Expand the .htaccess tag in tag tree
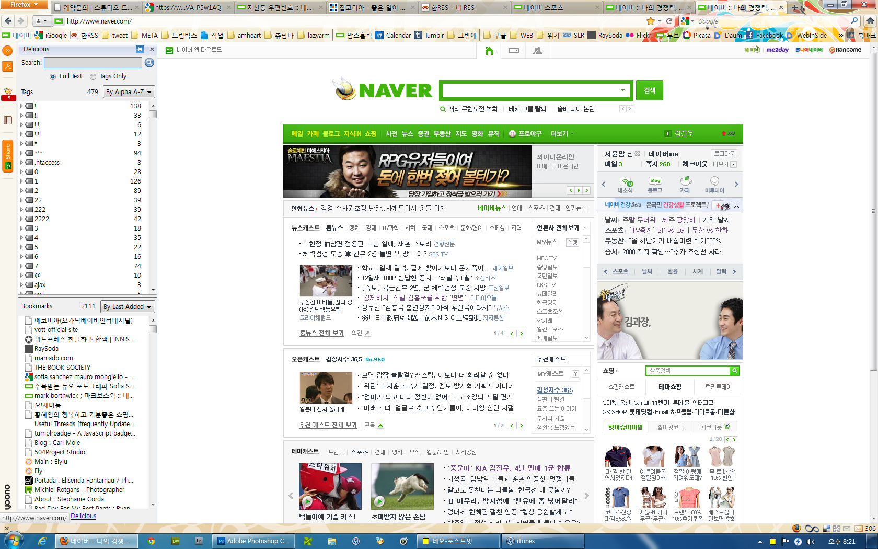 pyautogui.click(x=21, y=163)
